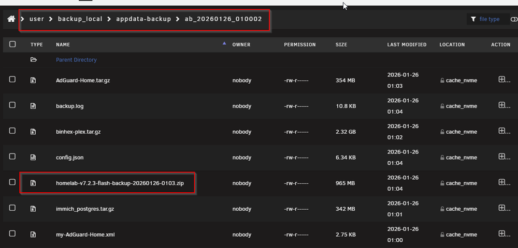This screenshot has width=518, height=248.
Task: Click the sort arrow in the NAME column
Action: coord(225,43)
